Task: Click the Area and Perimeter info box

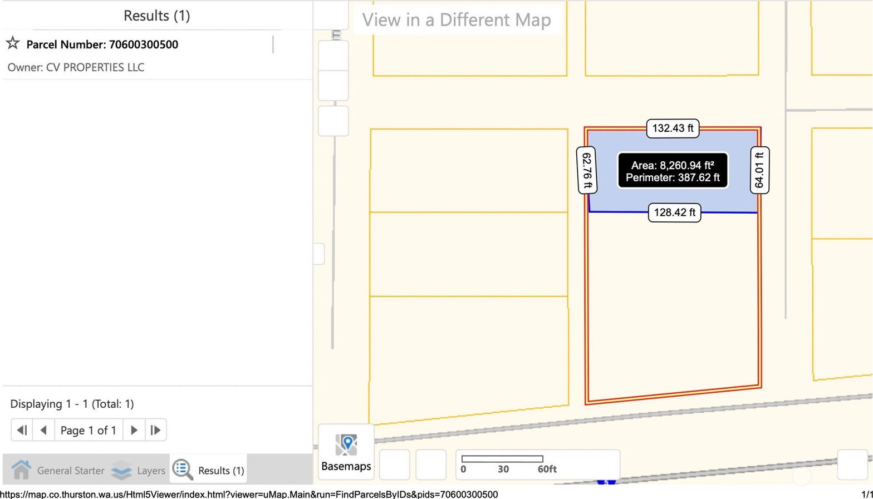Action: pos(673,171)
